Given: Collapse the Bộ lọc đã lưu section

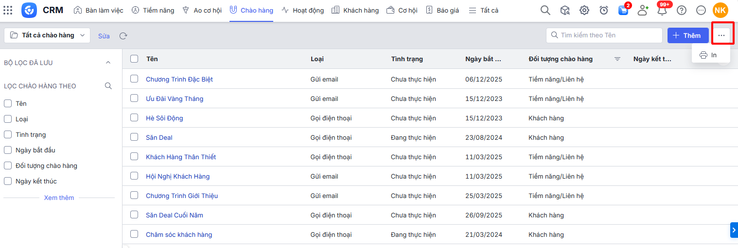Looking at the screenshot, I should tap(108, 63).
